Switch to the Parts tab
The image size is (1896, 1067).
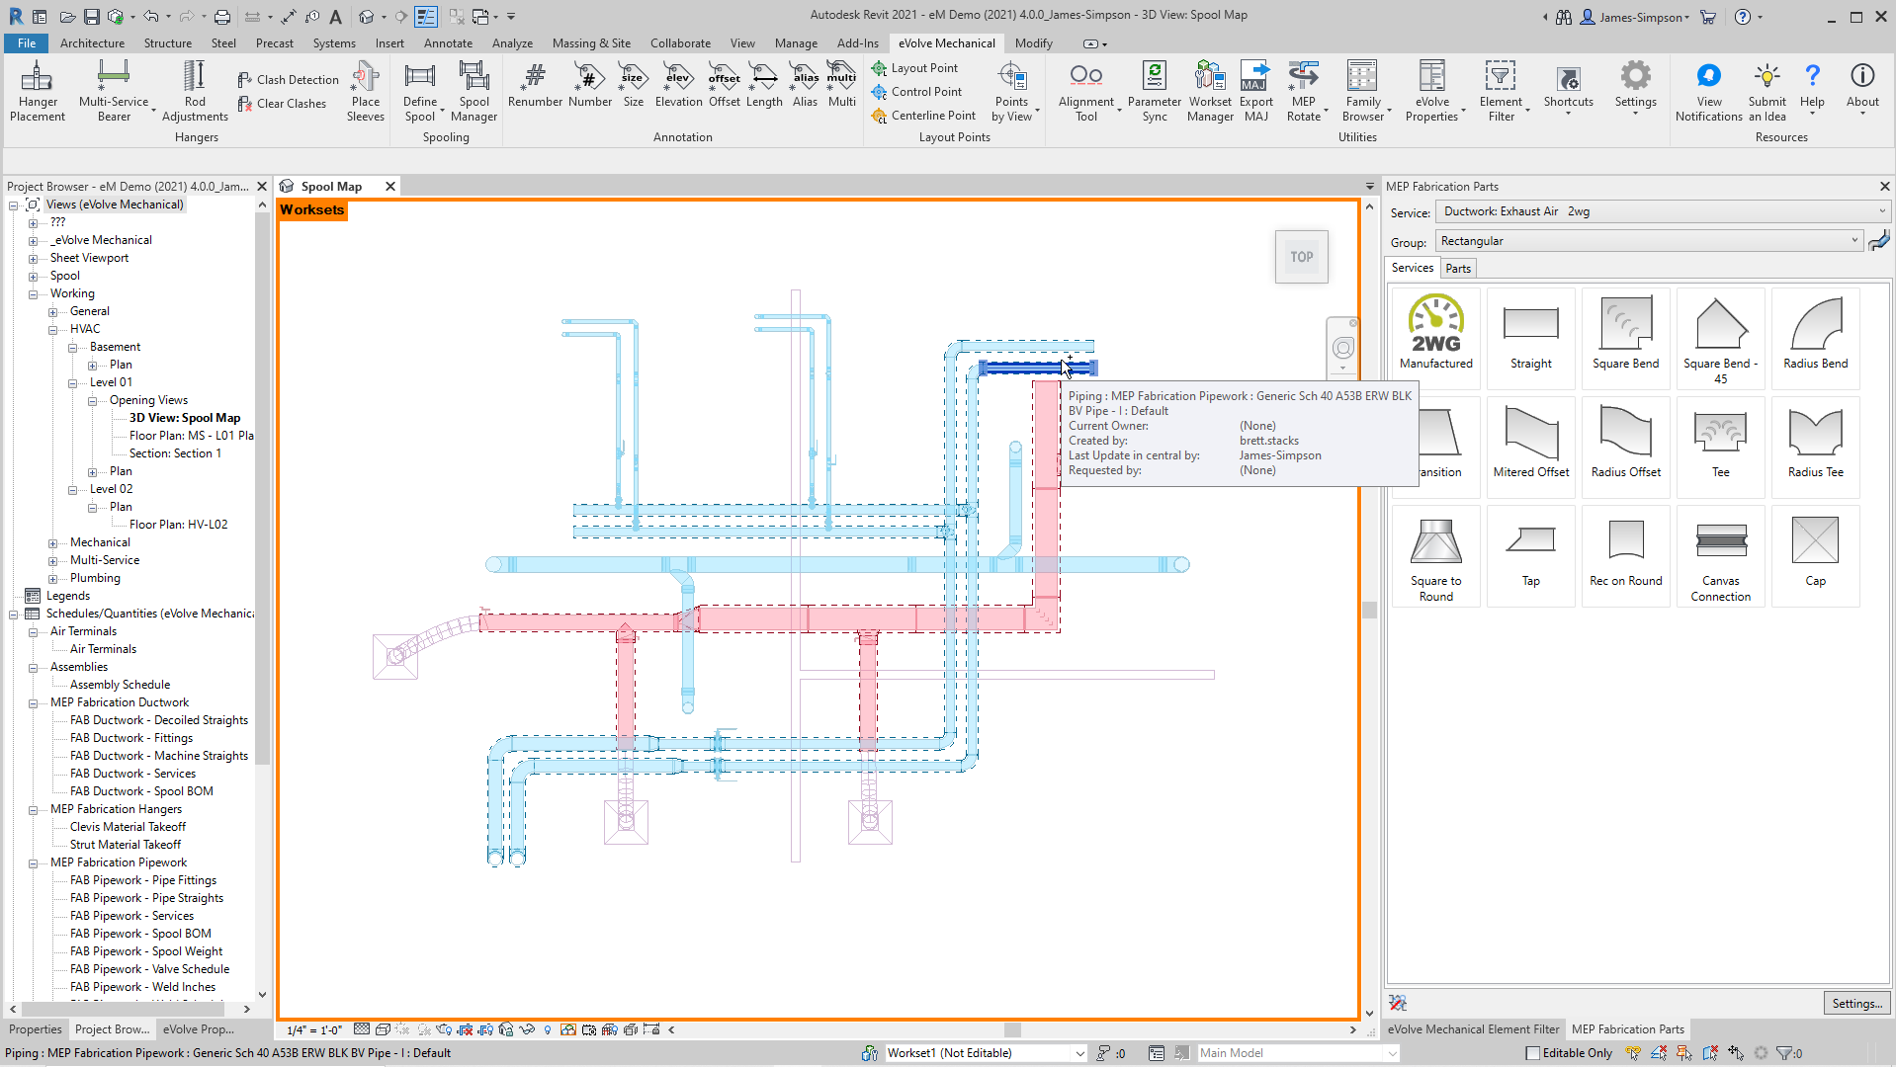pyautogui.click(x=1458, y=269)
